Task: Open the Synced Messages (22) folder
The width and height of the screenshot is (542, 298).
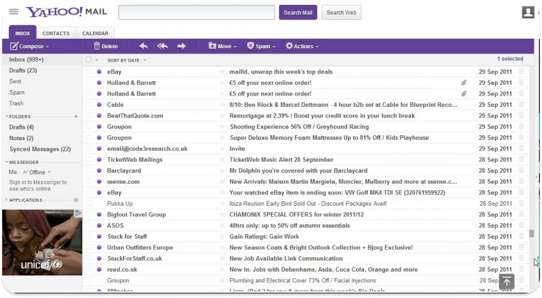Action: [x=40, y=149]
